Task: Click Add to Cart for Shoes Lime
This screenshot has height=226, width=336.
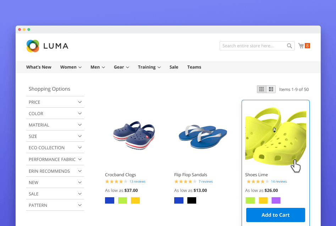Action: coord(276,215)
